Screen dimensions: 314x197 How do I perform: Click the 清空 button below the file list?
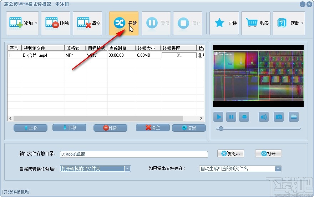[153, 127]
